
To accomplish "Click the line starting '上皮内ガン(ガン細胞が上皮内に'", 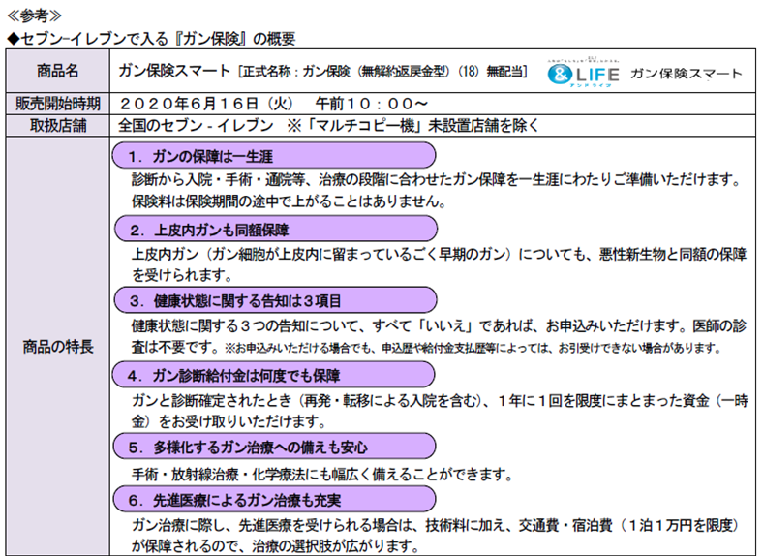I will [x=439, y=254].
